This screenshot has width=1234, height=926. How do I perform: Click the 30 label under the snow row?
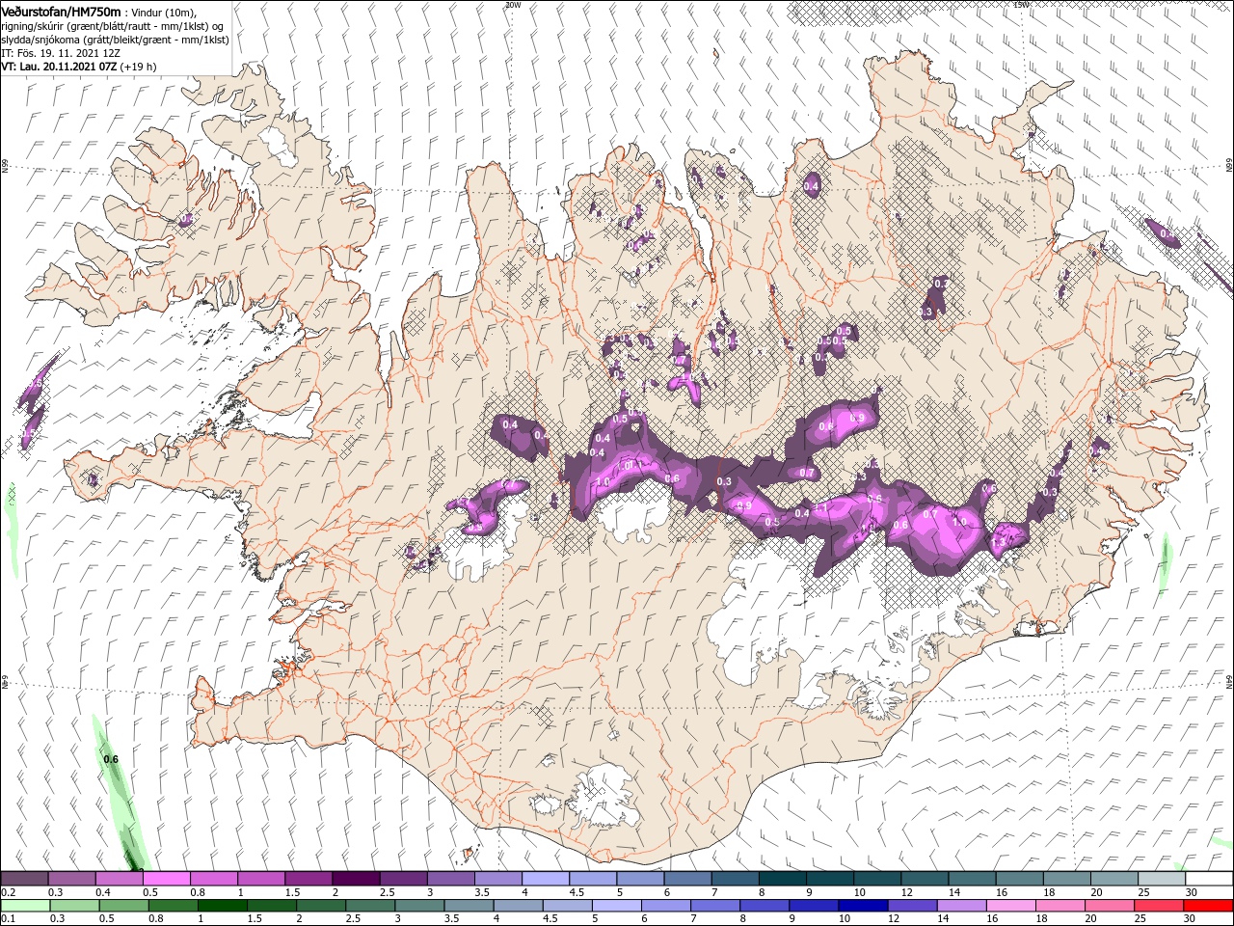tap(1192, 892)
